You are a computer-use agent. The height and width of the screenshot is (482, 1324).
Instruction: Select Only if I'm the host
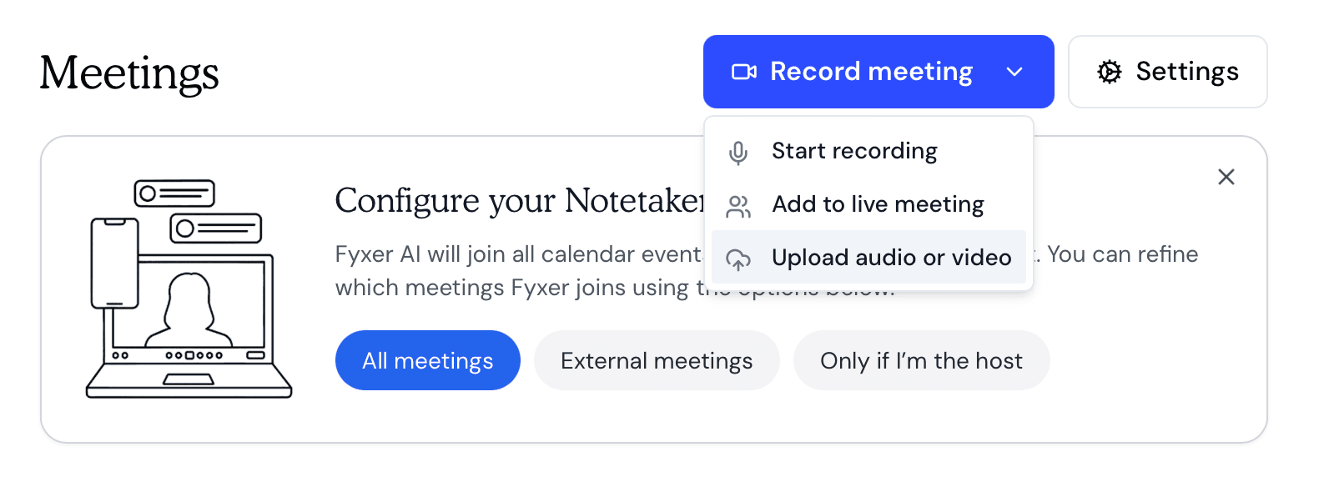point(921,360)
